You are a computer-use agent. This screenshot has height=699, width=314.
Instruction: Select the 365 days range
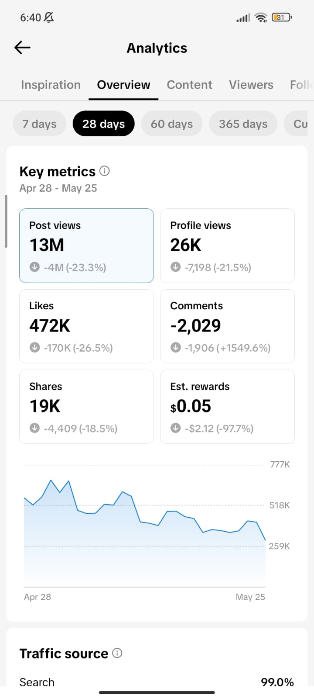pyautogui.click(x=243, y=124)
